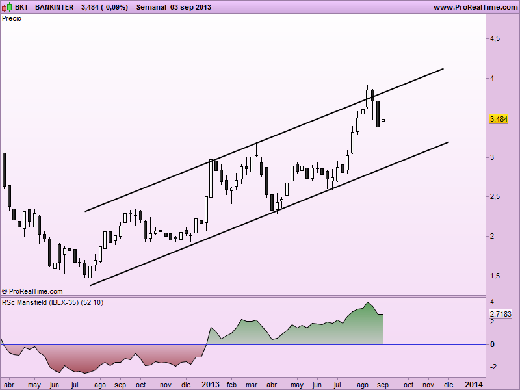Click the 2,7183 indicator value box
The width and height of the screenshot is (520, 390).
coord(500,314)
